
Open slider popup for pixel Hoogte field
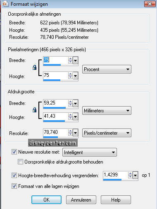click(x=76, y=76)
